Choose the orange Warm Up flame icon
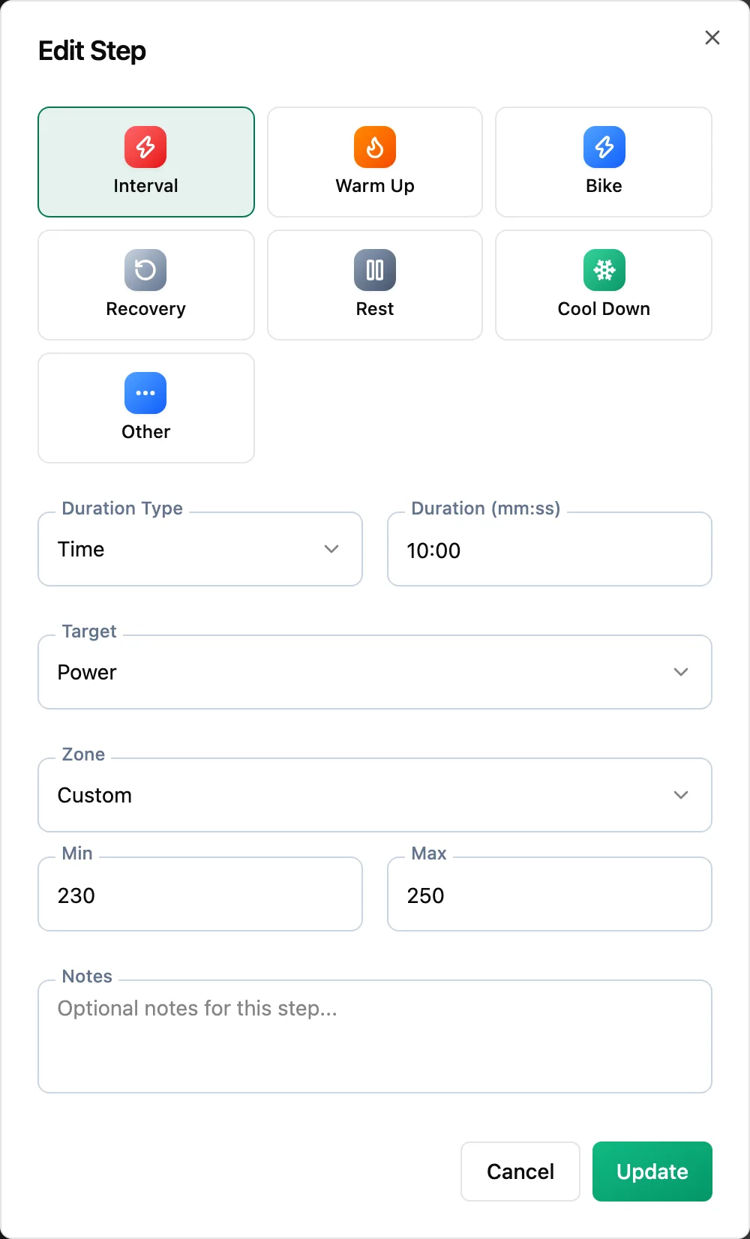This screenshot has height=1239, width=750. coord(375,147)
